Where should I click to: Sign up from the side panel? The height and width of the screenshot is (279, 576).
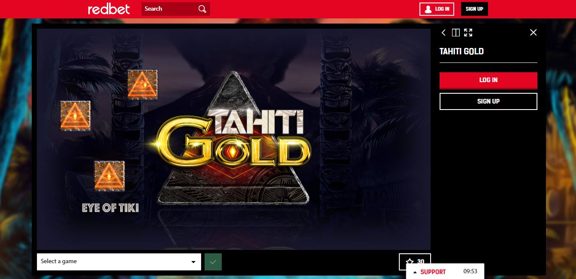point(489,101)
